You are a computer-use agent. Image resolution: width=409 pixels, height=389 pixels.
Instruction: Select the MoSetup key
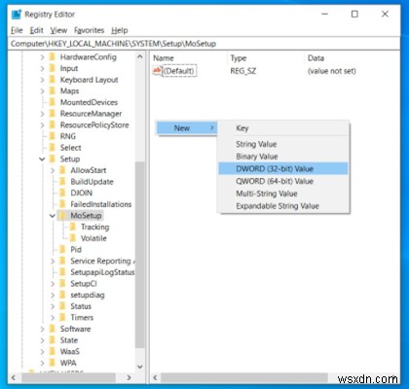coord(86,216)
